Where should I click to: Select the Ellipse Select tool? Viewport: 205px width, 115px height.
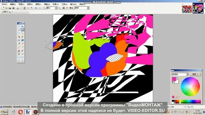[x=19, y=33]
